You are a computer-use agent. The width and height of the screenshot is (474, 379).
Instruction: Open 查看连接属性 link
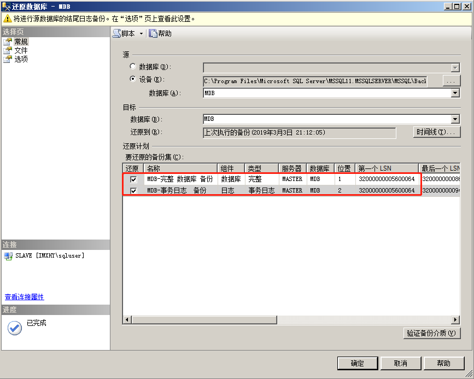pos(24,297)
